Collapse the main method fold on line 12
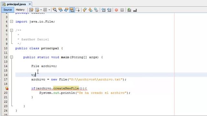The width and height of the screenshot is (207, 116). tap(12, 57)
